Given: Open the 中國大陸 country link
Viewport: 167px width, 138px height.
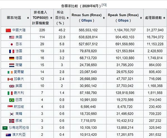Looking at the screenshot, I should point(19,30).
